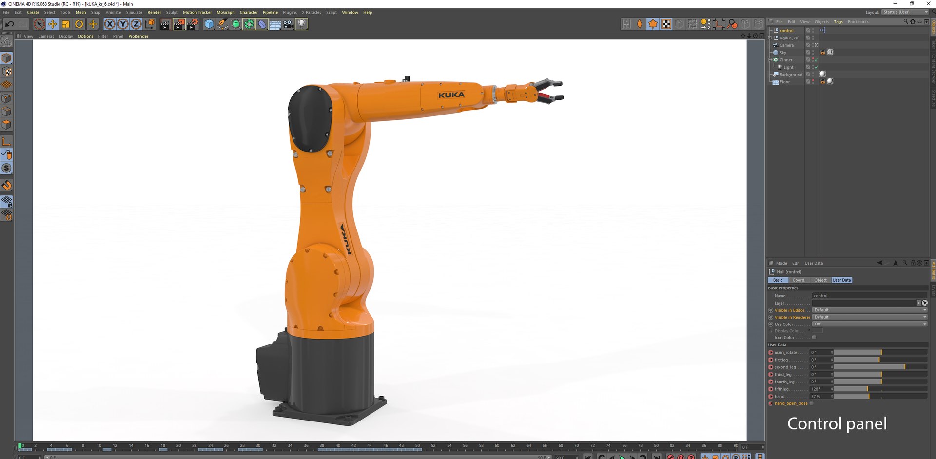Open viewport Options menu

(85, 36)
